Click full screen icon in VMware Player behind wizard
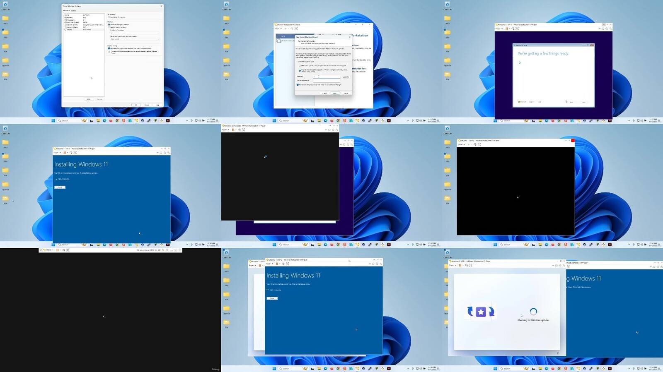Viewport: 663px width, 372px height. pos(296,29)
